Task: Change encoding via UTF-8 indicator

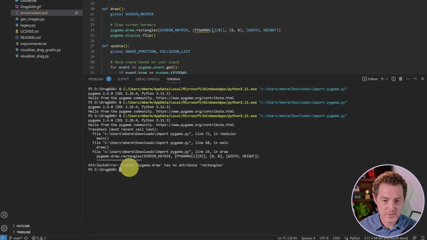Action: (x=324, y=238)
